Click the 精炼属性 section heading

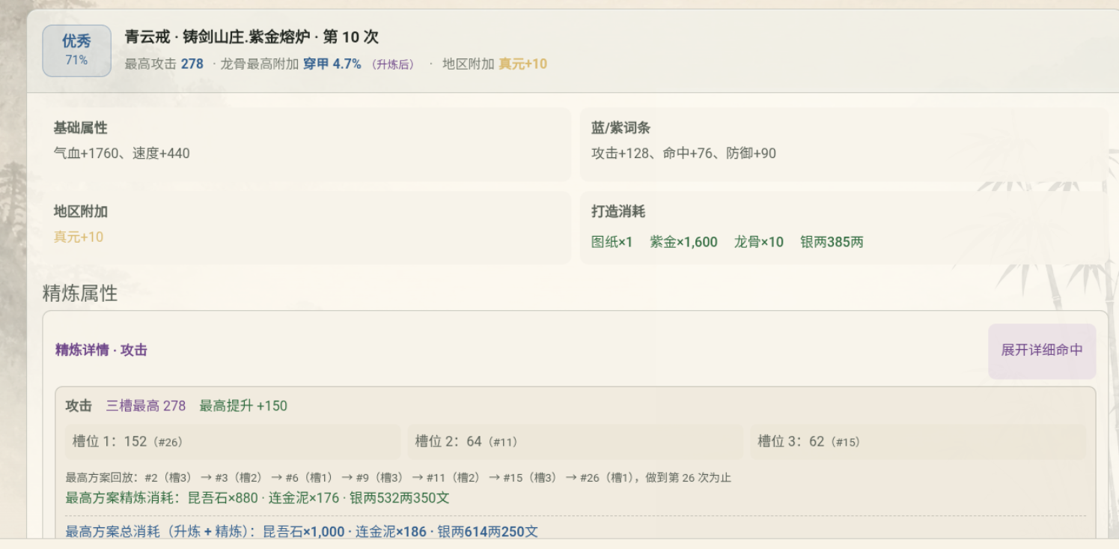[x=80, y=294]
